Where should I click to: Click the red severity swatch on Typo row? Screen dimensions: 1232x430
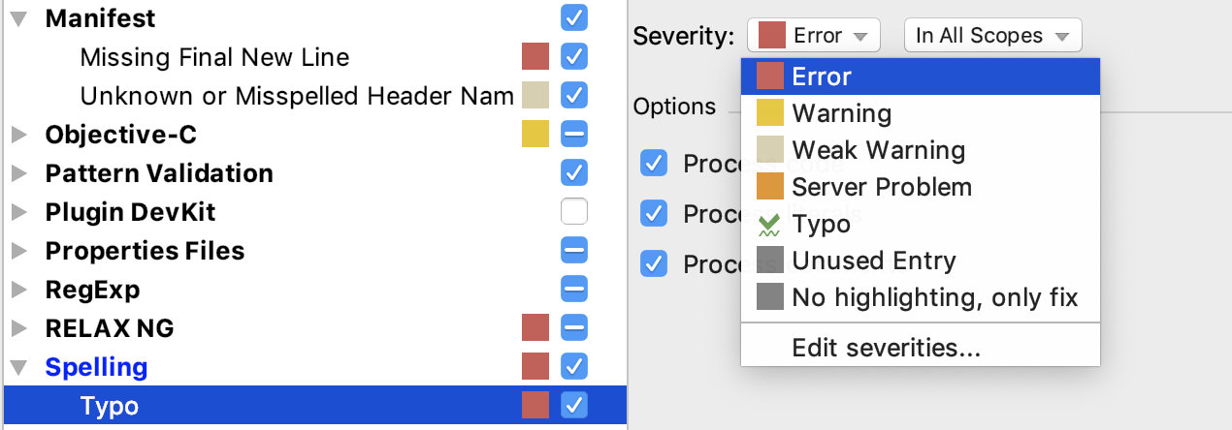pyautogui.click(x=535, y=406)
